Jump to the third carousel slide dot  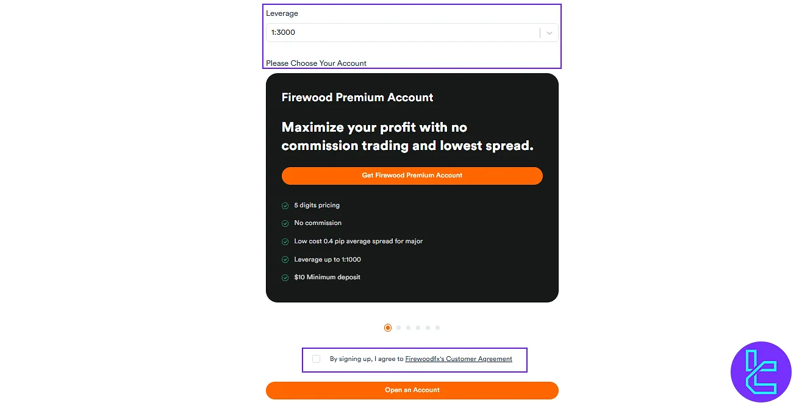pos(408,328)
